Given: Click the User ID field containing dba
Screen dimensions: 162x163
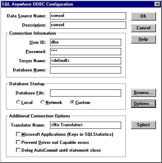Looking at the screenshot, I should click(x=86, y=42).
